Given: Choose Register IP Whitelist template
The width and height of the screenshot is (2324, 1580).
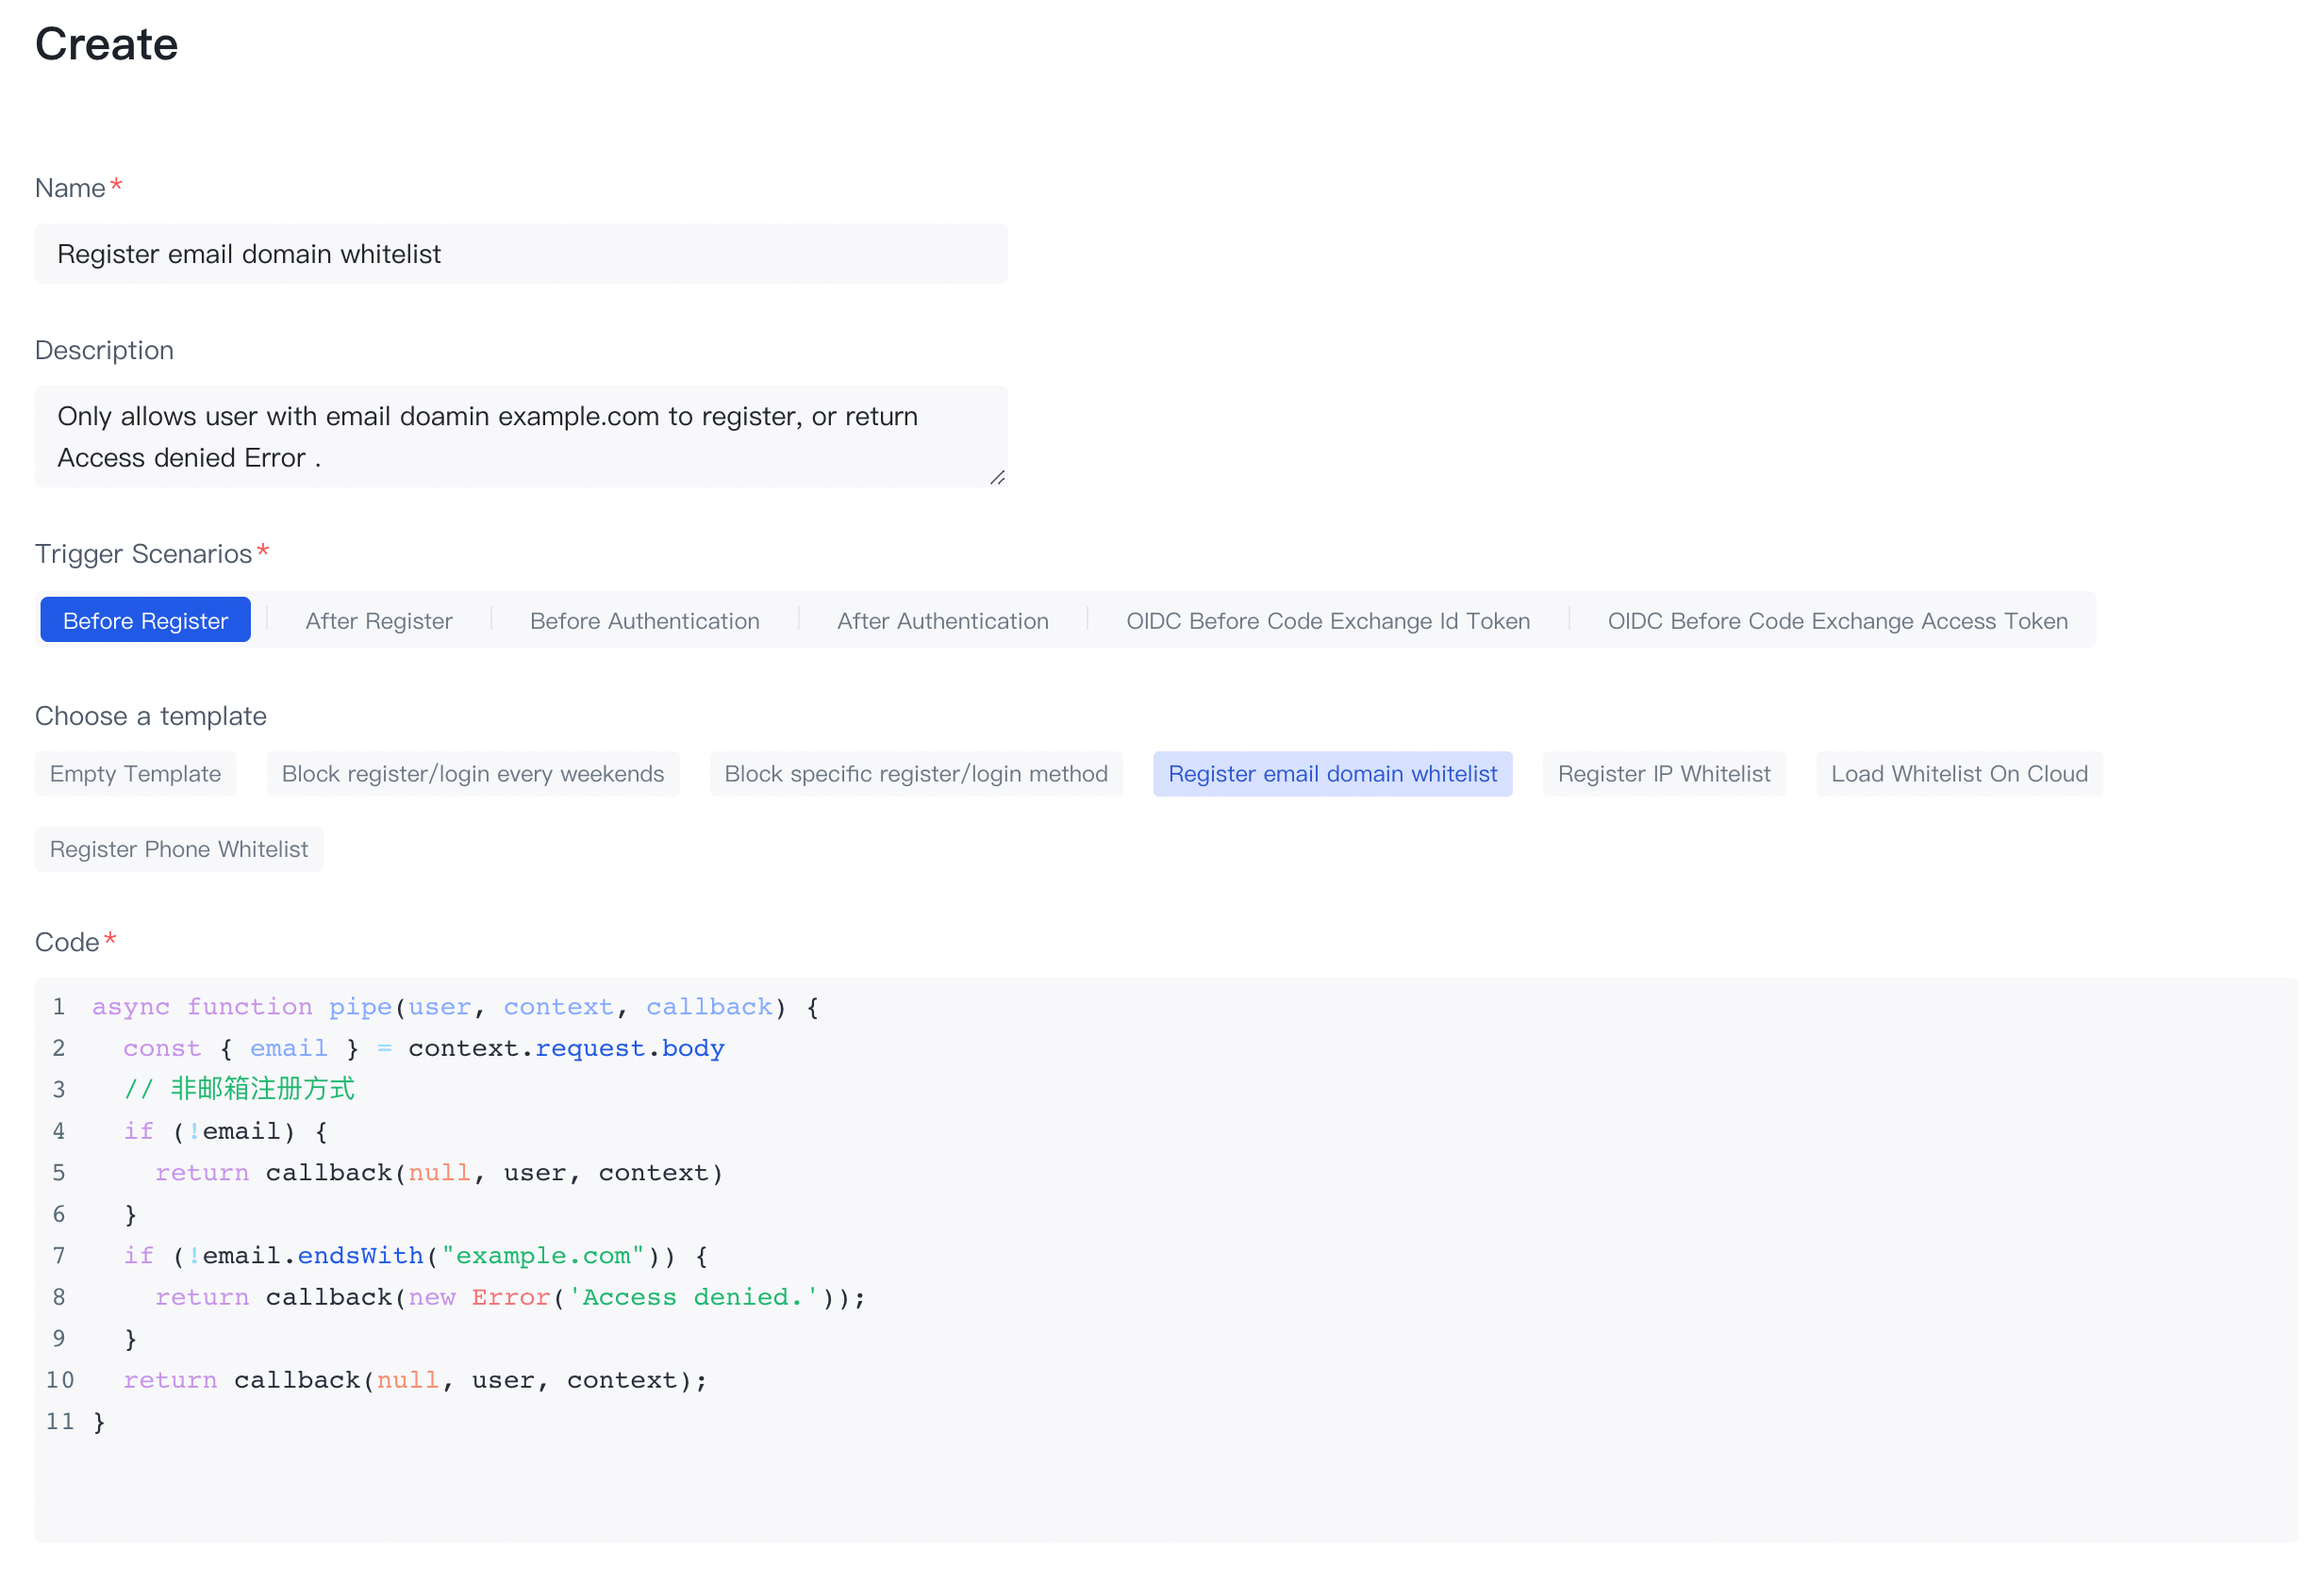Looking at the screenshot, I should (1663, 774).
